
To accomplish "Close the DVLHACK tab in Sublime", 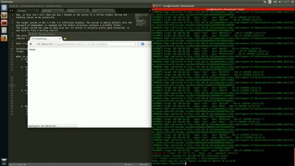I will pos(37,11).
